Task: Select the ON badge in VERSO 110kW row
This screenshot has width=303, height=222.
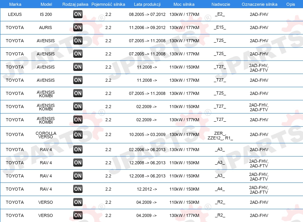Action: [x=78, y=202]
